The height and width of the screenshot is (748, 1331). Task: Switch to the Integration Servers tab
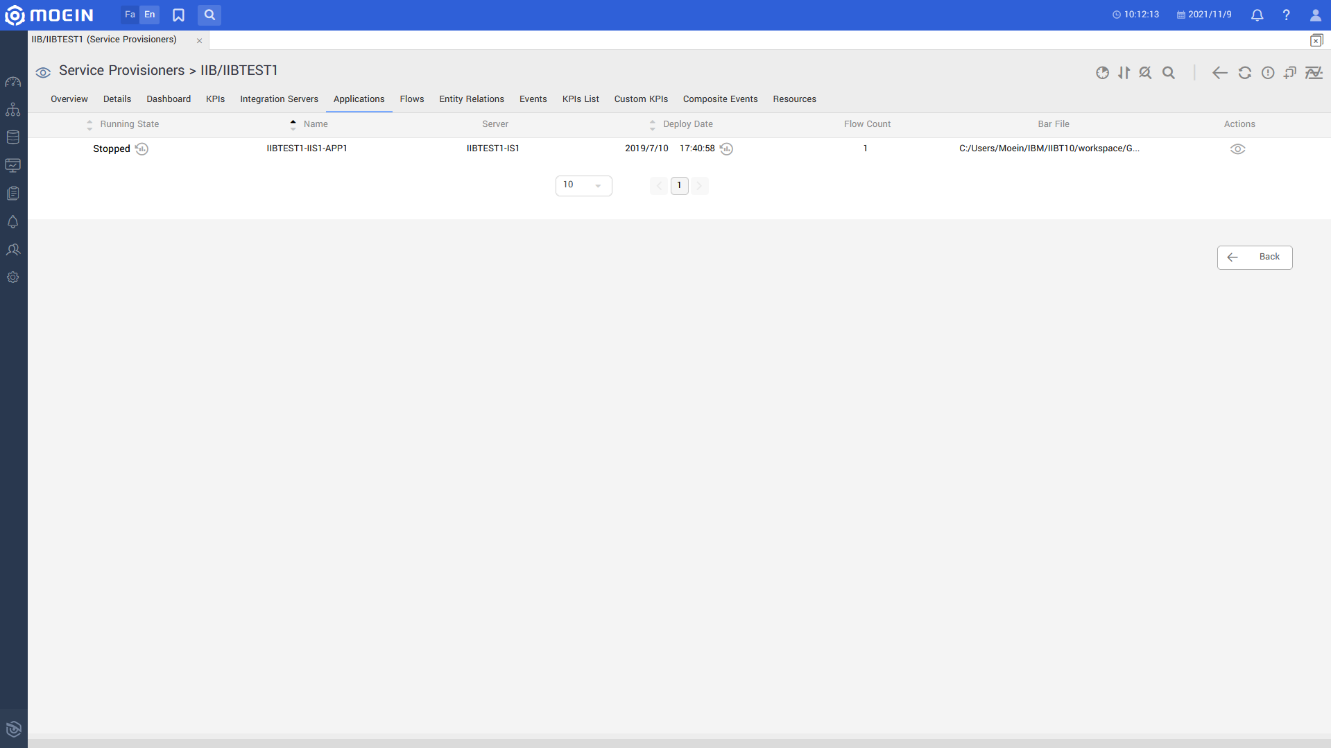(x=279, y=99)
